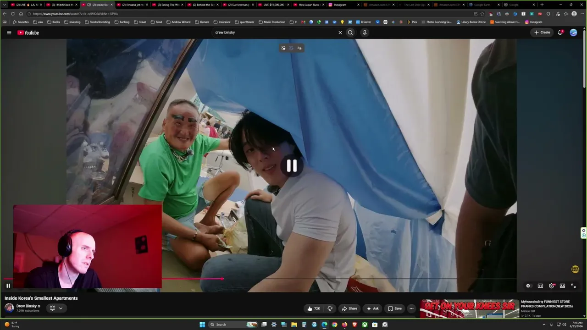
Task: Click the YouTube search magnifier button
Action: (x=350, y=33)
